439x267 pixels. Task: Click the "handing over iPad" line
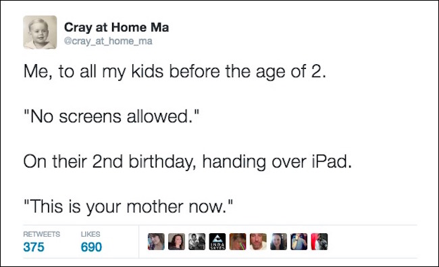(188, 162)
